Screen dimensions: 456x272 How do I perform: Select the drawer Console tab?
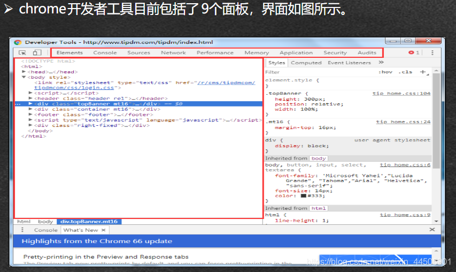click(45, 230)
